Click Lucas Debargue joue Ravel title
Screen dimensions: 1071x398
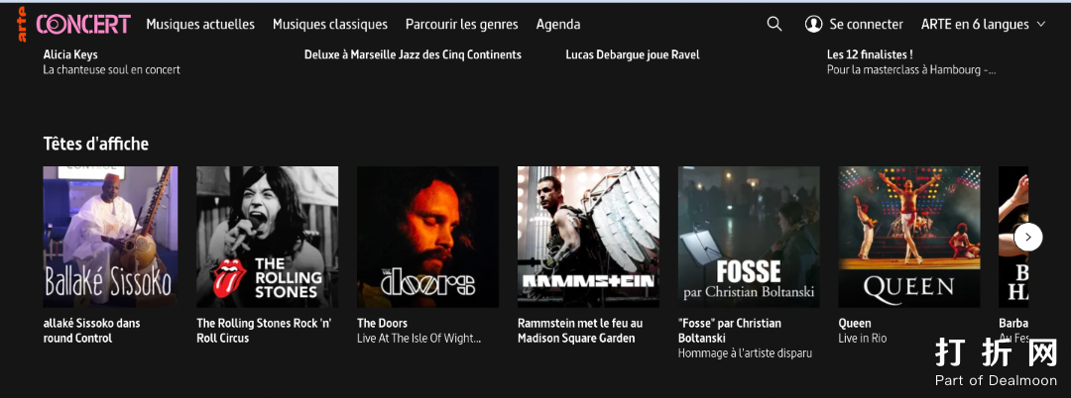[x=633, y=54]
